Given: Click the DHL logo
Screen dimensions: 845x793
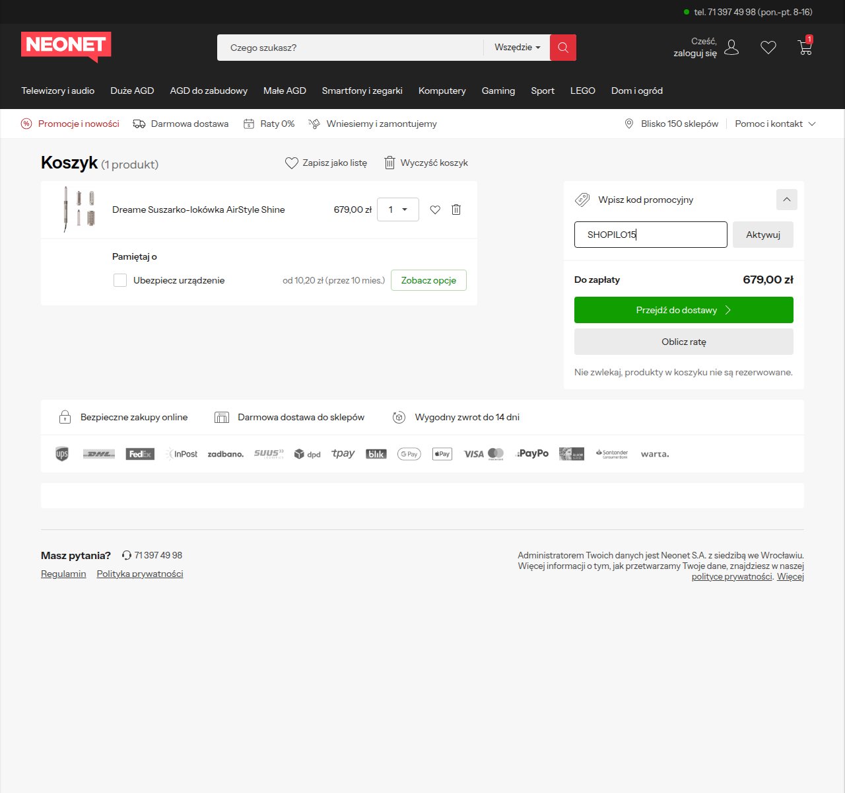Looking at the screenshot, I should tap(99, 454).
